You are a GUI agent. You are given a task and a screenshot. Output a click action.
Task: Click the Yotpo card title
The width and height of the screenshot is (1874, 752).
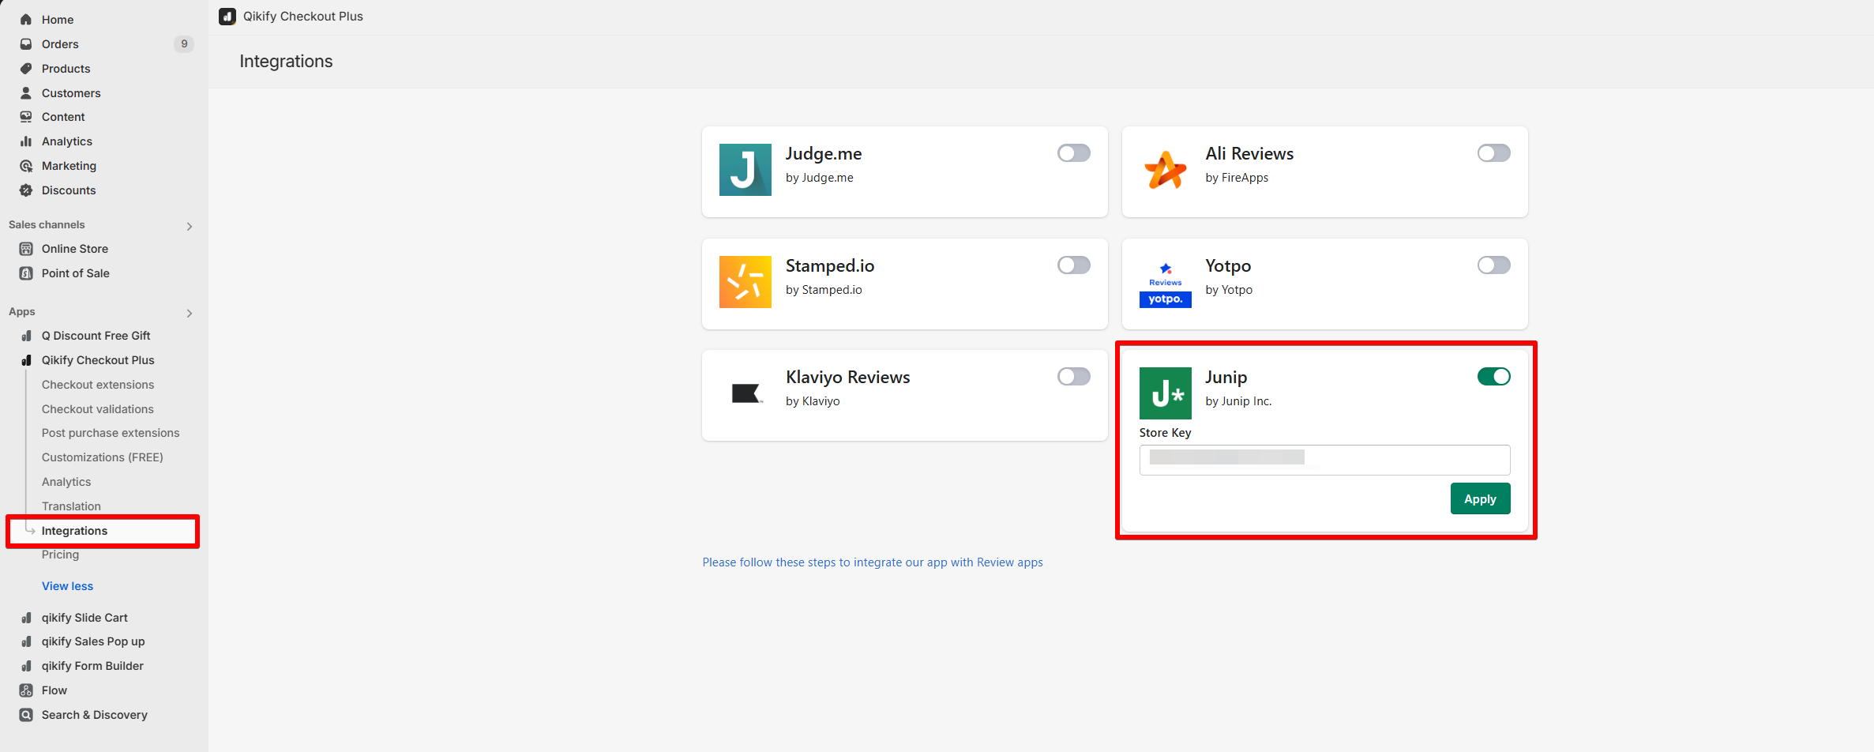pos(1228,266)
